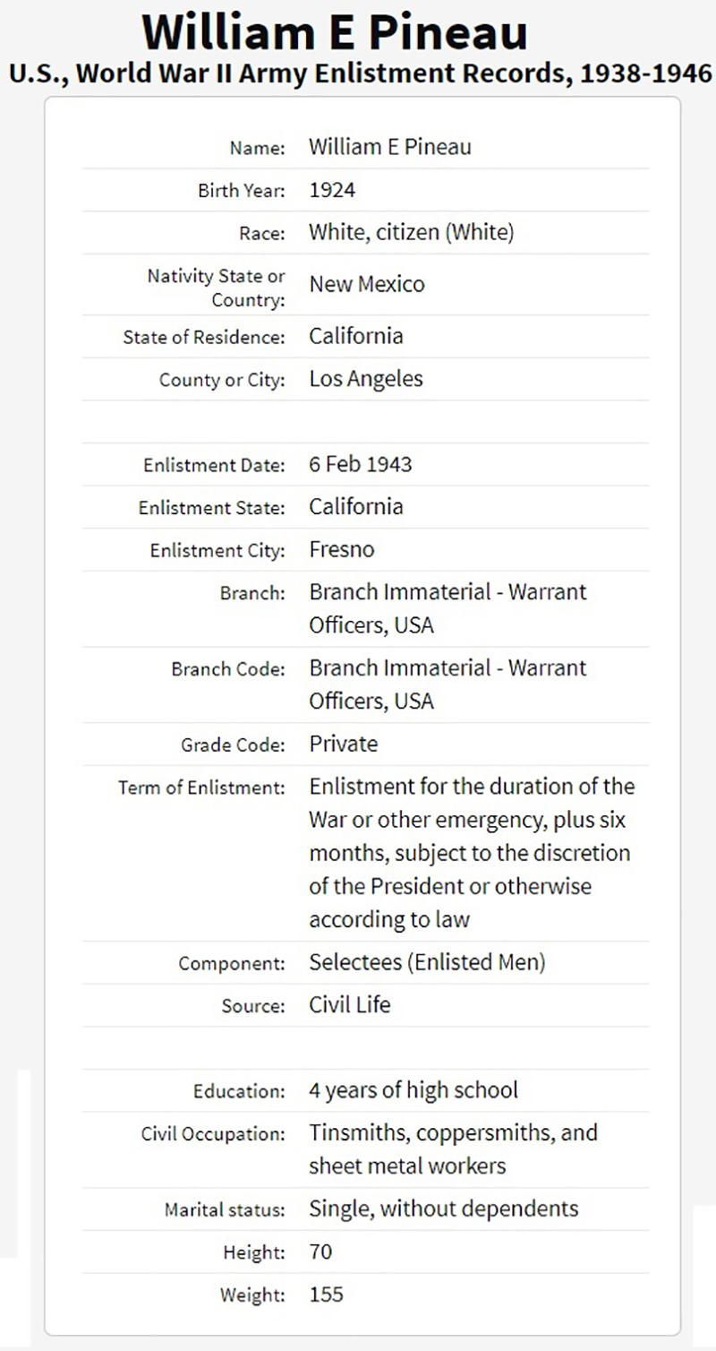
Task: Click the Enlistment State California value
Action: (356, 506)
